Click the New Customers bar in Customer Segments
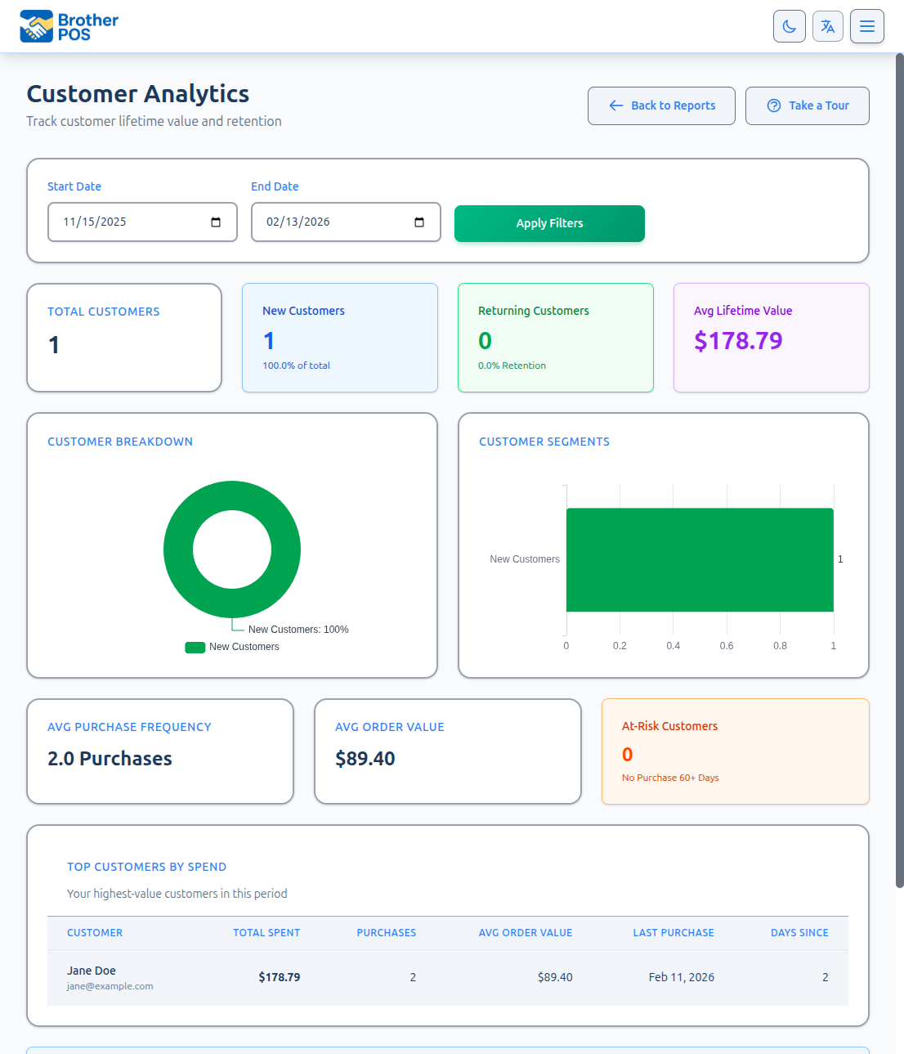 point(699,559)
